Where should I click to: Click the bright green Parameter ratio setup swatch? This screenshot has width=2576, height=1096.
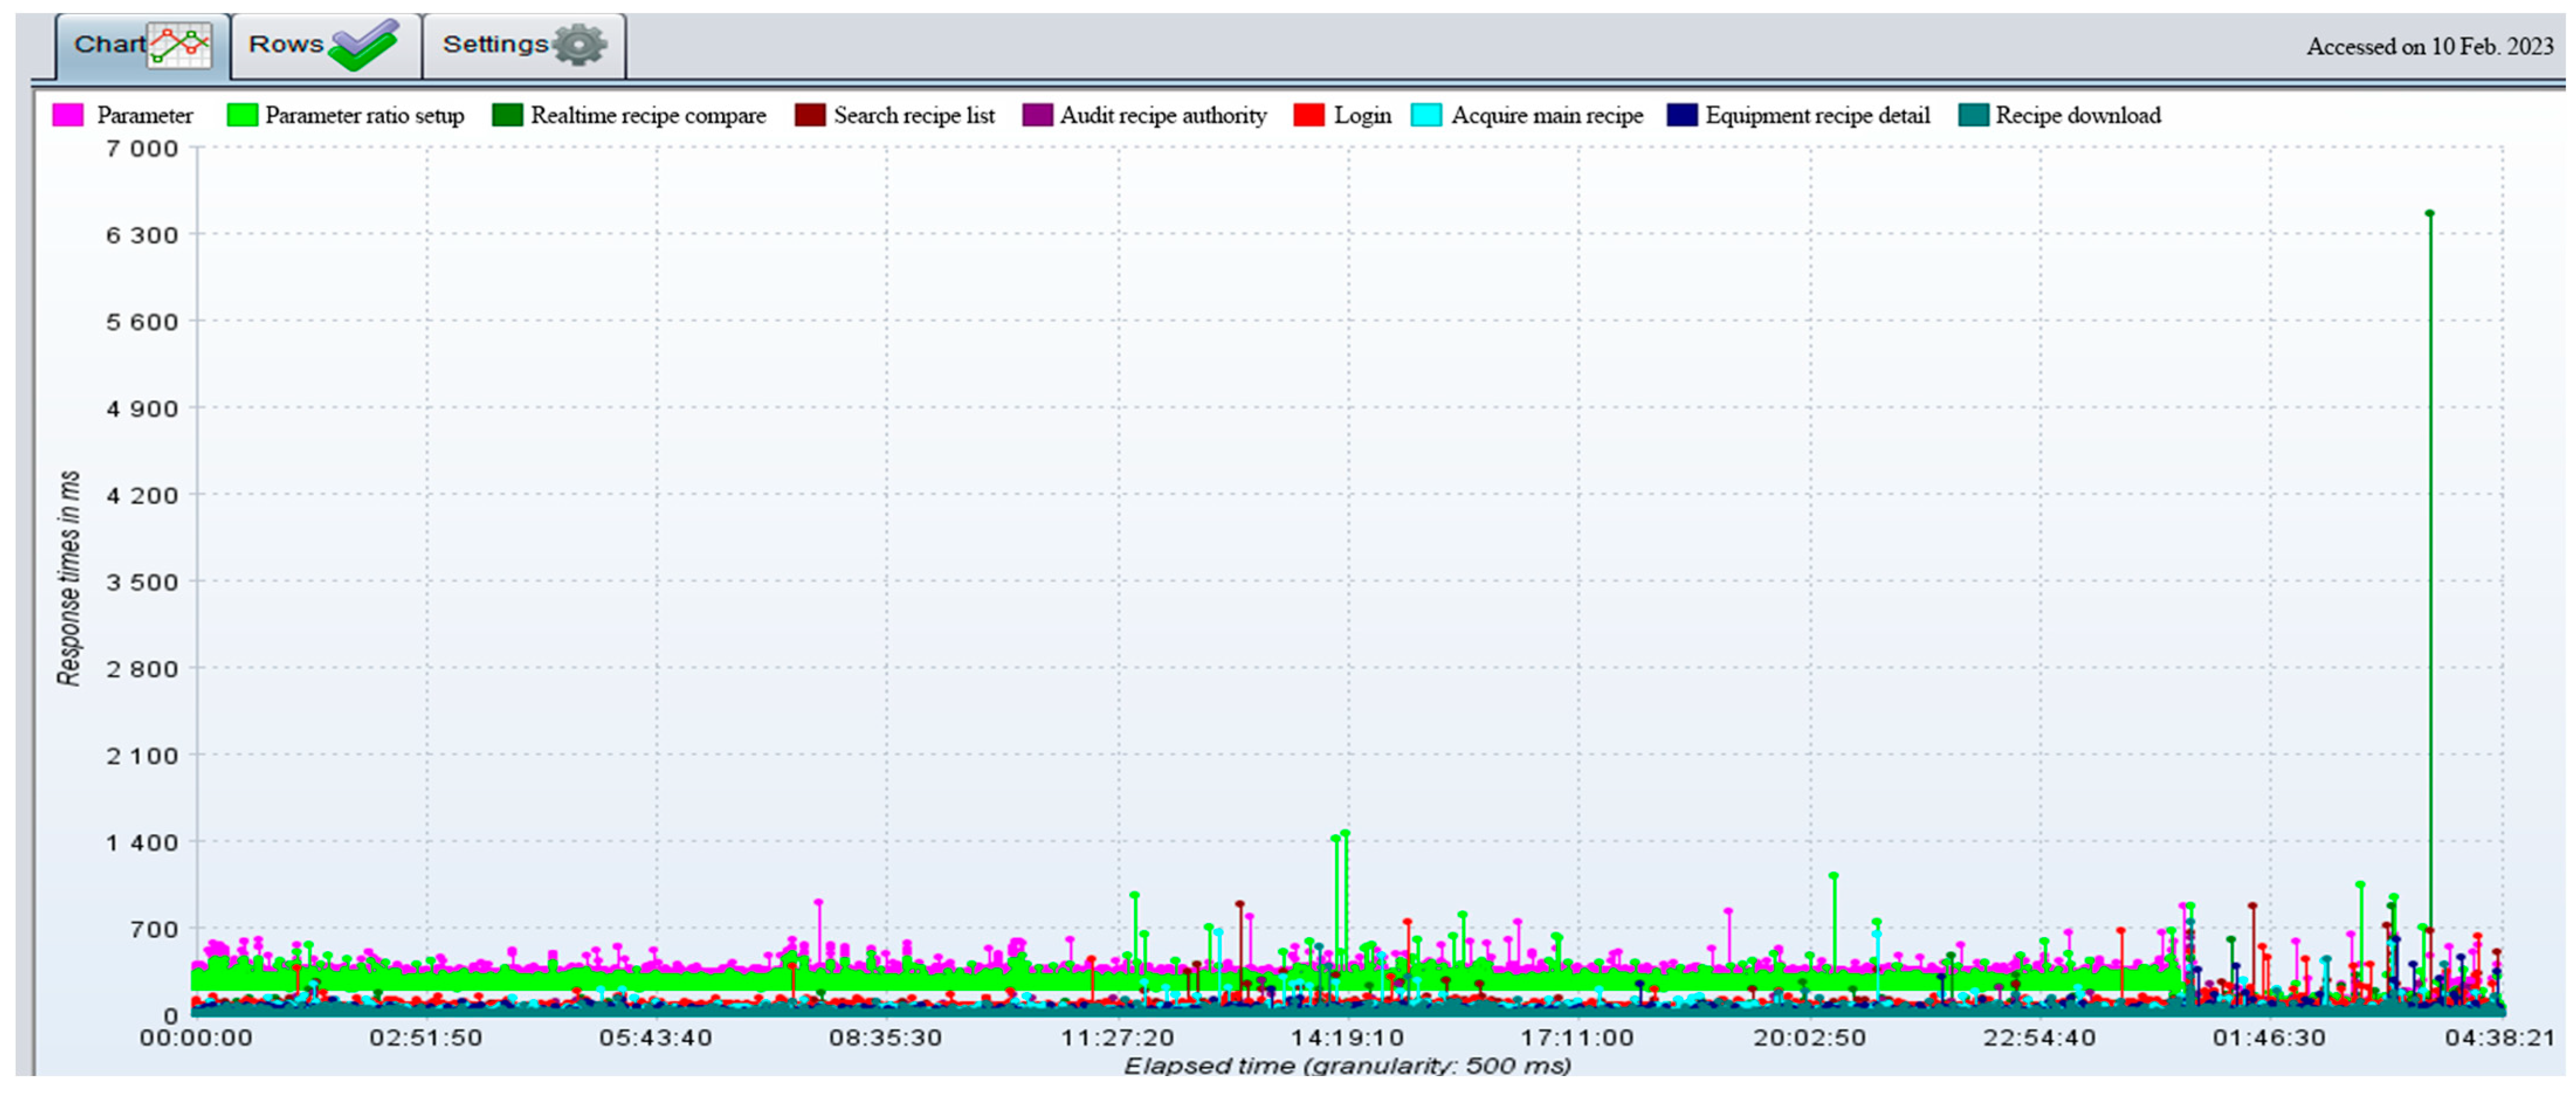242,115
